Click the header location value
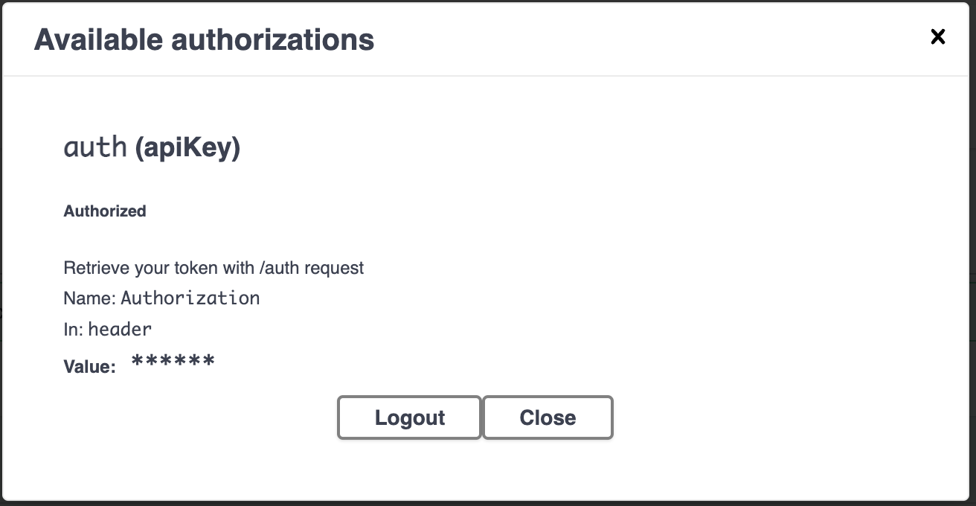This screenshot has height=506, width=976. point(120,329)
